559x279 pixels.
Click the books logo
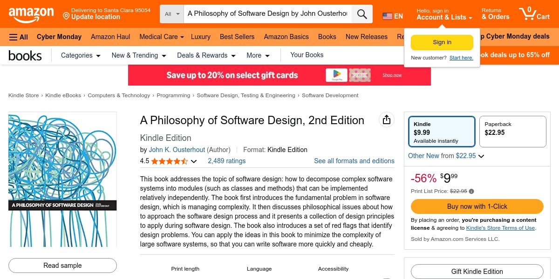(25, 56)
